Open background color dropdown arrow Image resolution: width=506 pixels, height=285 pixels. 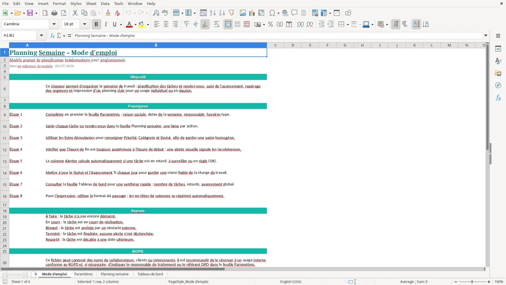point(148,24)
